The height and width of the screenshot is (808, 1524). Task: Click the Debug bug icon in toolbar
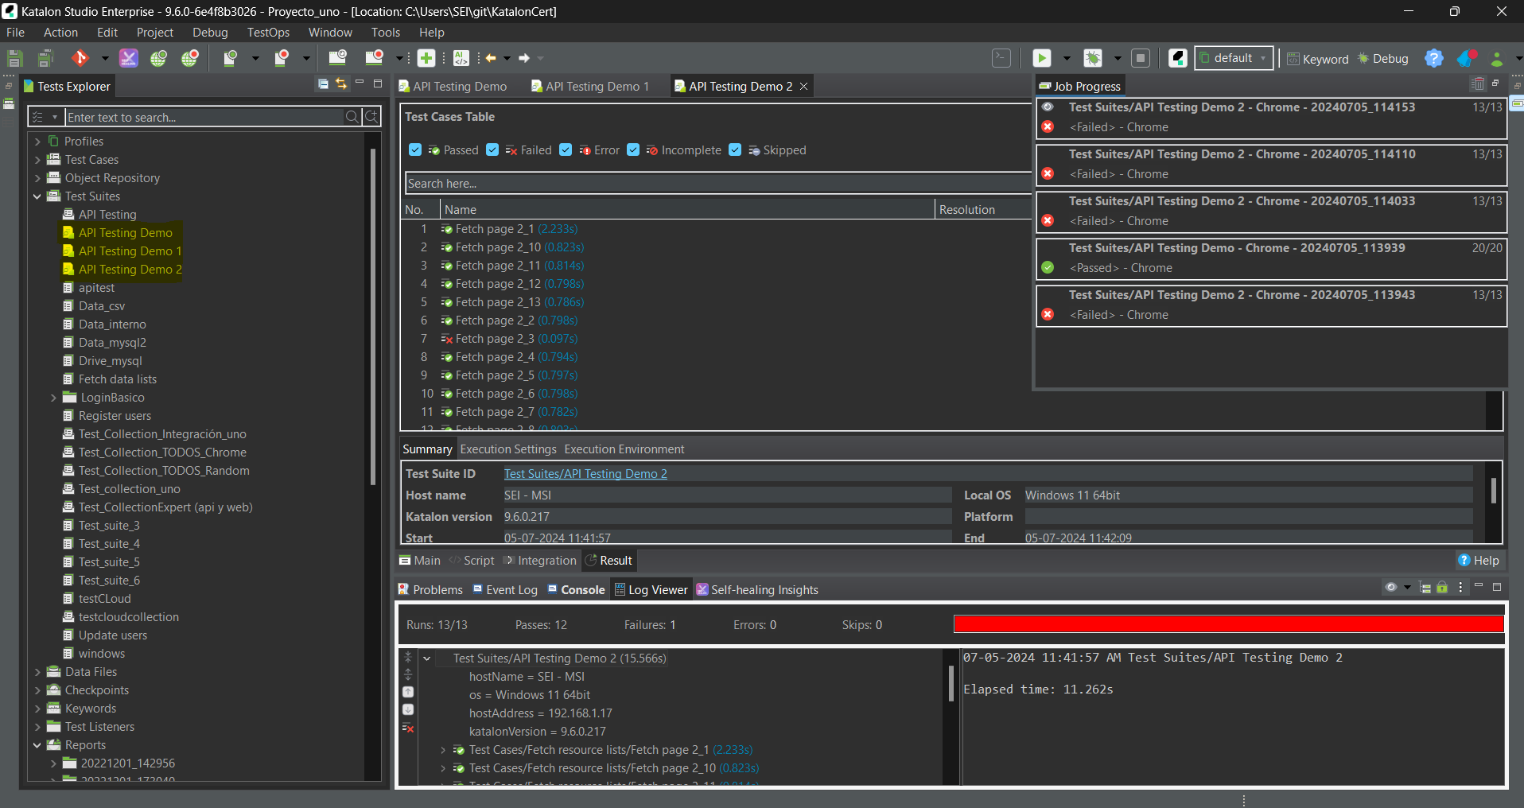coord(1094,58)
